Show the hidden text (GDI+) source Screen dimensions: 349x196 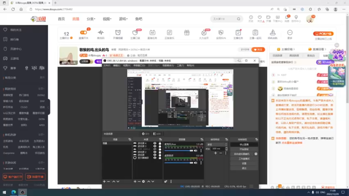(155, 149)
